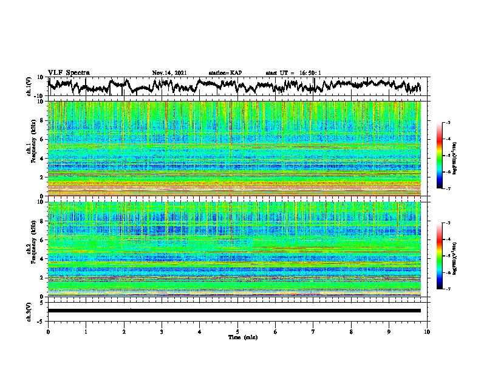Click the "6" kHz tick of ch.2 spectrogram

[x=43, y=240]
